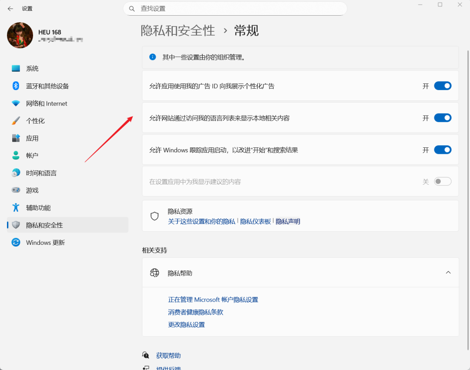
Task: Collapse the 隐私帮助 section
Action: [x=448, y=272]
